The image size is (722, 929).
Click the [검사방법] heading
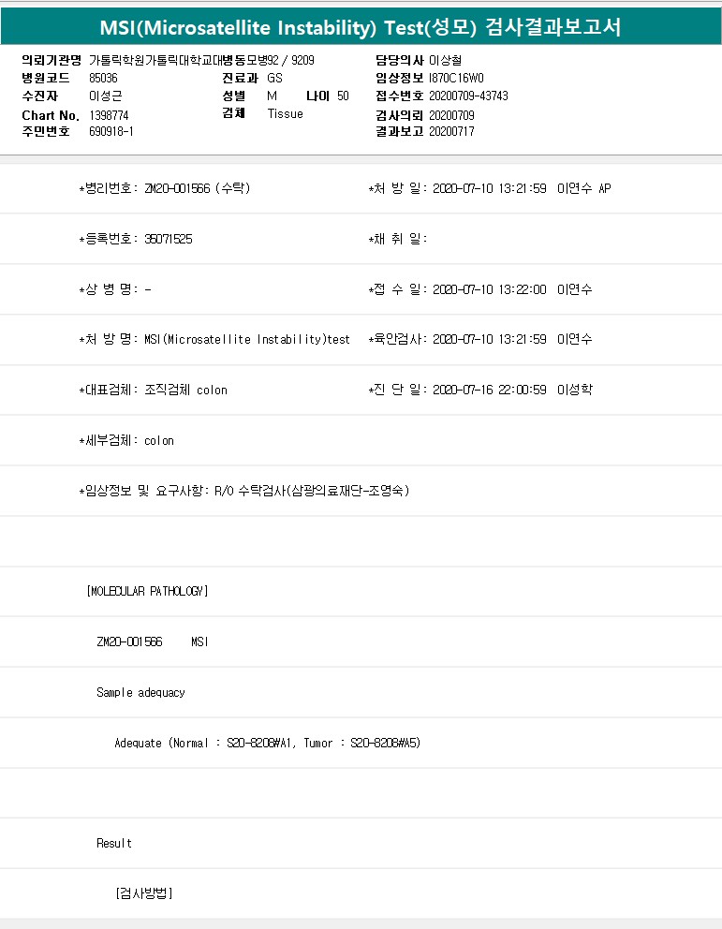tap(144, 893)
